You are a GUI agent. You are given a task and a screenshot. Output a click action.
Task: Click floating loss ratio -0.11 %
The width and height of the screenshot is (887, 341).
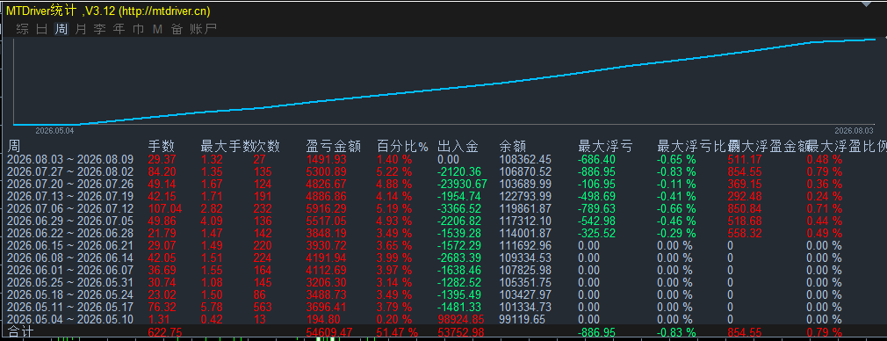coord(676,184)
